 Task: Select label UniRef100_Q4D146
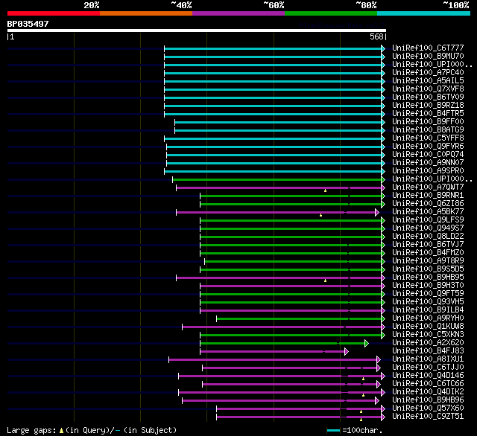click(x=428, y=376)
